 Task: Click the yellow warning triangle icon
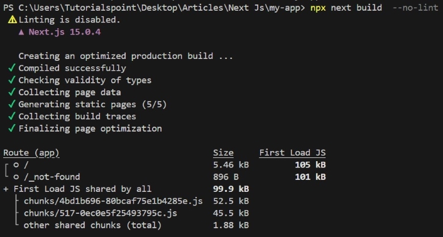(x=12, y=19)
